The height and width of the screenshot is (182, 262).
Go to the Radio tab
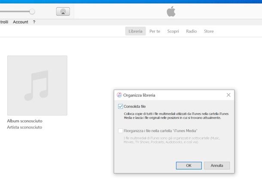point(192,31)
